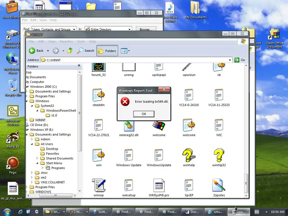The image size is (288, 216).
Task: Open Internet Explorer from quick launch
Action: click(21, 212)
